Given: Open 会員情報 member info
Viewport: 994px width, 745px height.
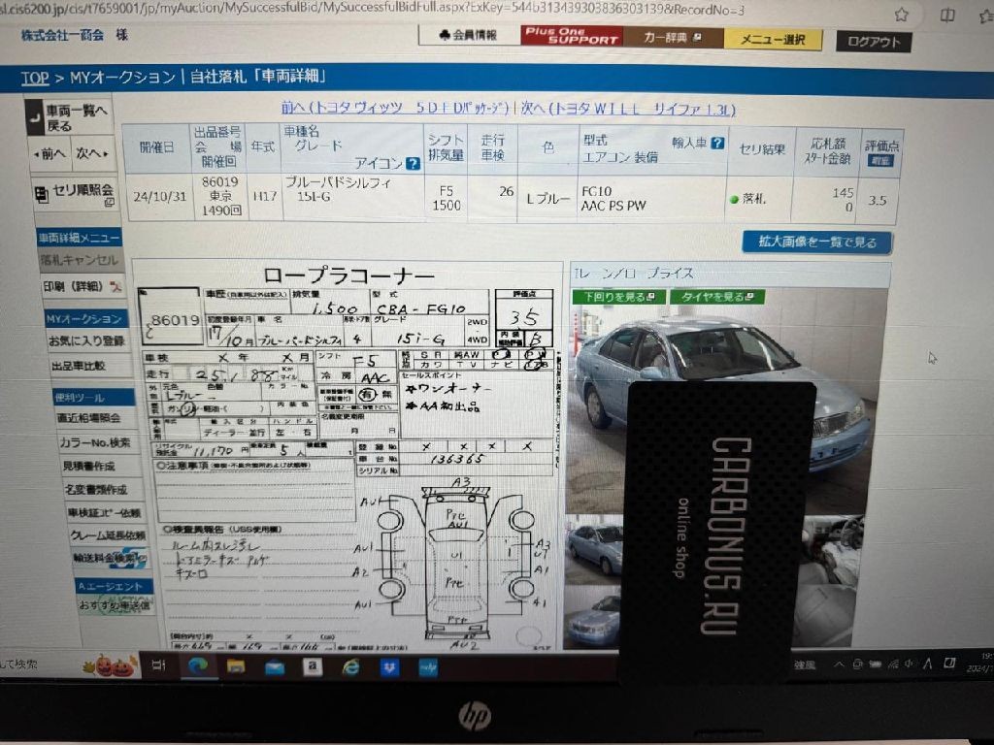Looking at the screenshot, I should pos(468,35).
